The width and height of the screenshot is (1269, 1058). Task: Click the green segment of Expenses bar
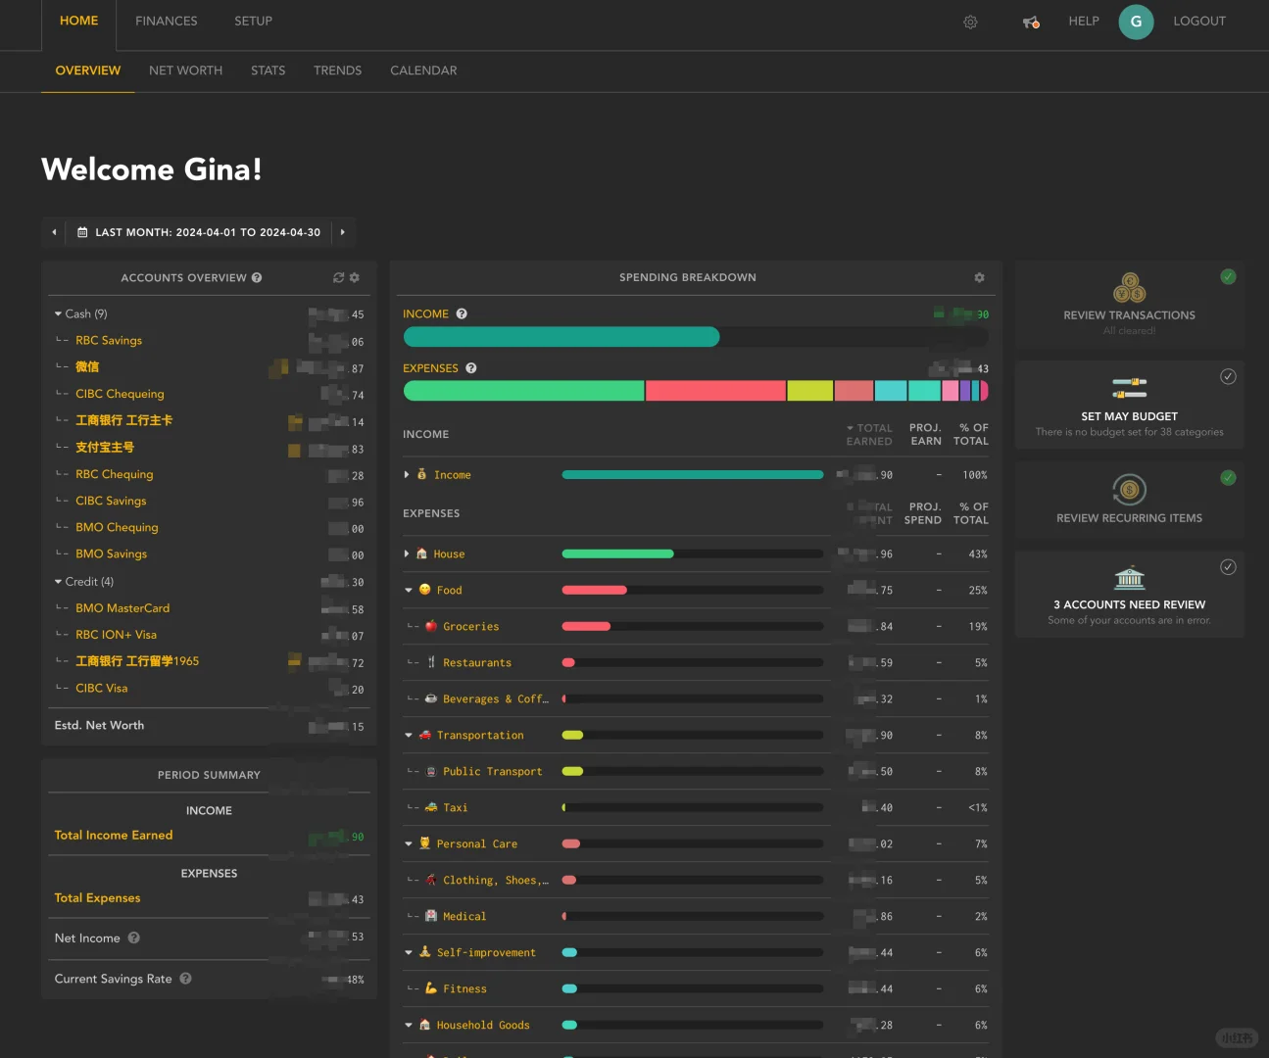pos(524,391)
